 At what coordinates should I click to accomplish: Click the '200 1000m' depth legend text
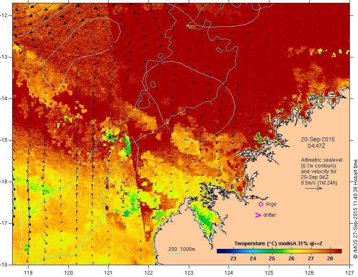click(x=182, y=249)
